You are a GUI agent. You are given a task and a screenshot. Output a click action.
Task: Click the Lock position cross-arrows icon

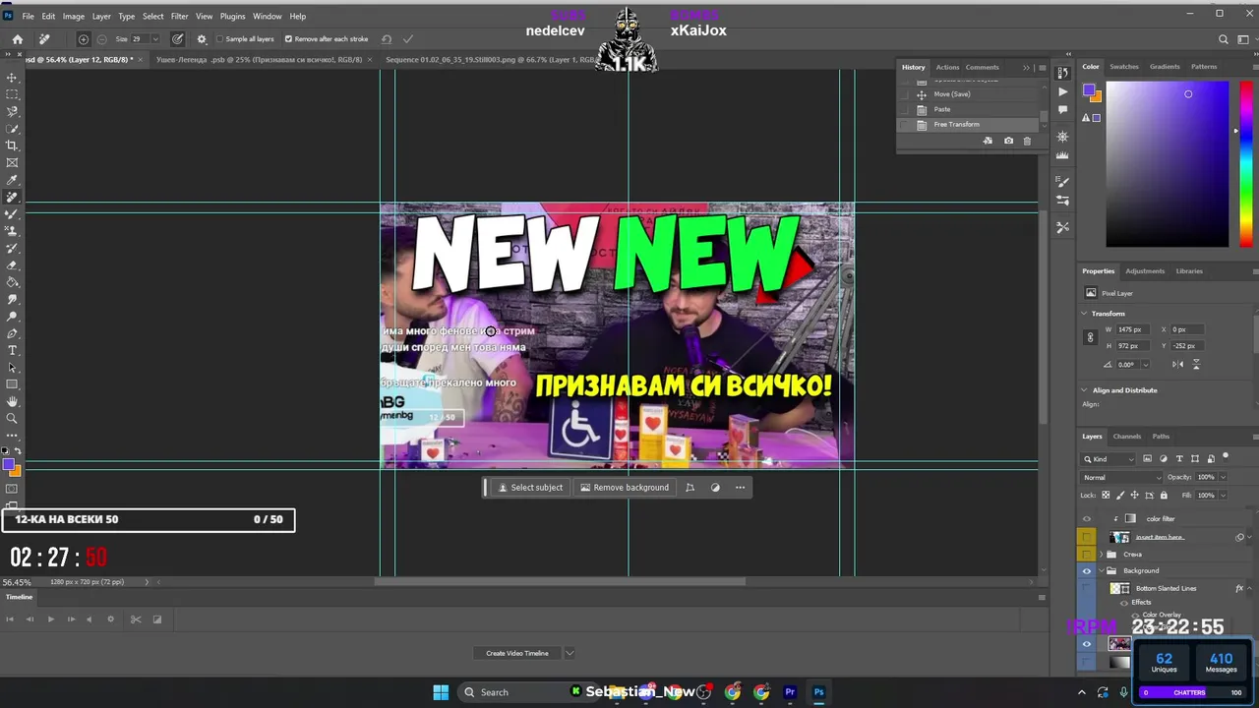(1135, 495)
